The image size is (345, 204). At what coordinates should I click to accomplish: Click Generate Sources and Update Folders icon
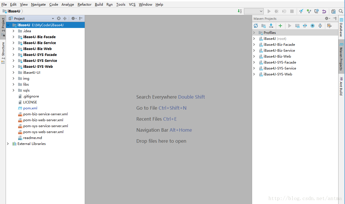[263, 26]
